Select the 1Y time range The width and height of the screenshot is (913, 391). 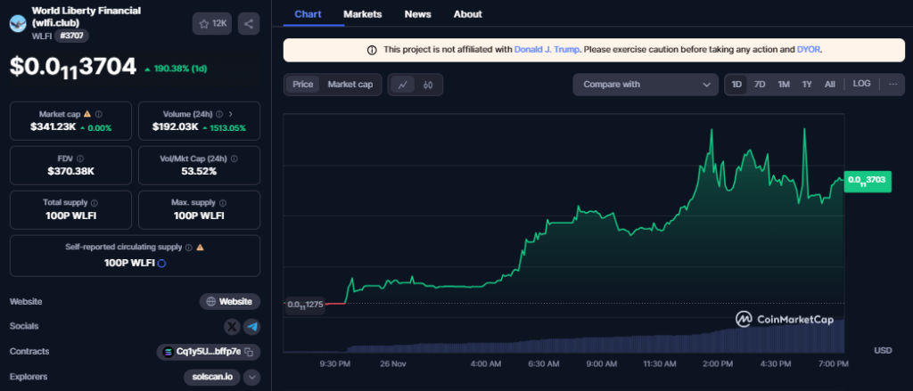[807, 85]
